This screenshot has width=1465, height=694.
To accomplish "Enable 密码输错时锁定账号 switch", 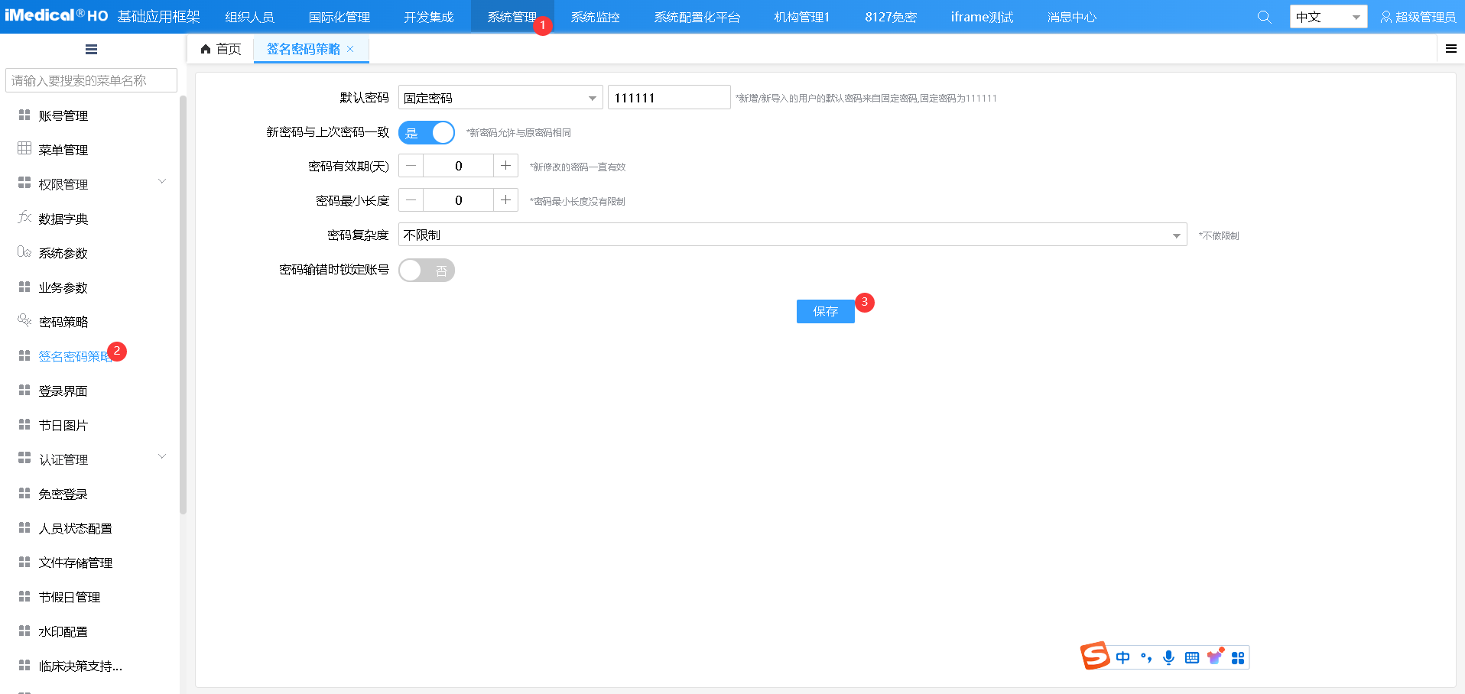I will pyautogui.click(x=427, y=271).
